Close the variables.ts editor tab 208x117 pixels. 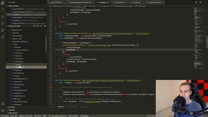(109, 2)
